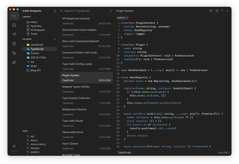Filter by the devops tag
Viewport: 239px width, 164px height.
tap(40, 148)
